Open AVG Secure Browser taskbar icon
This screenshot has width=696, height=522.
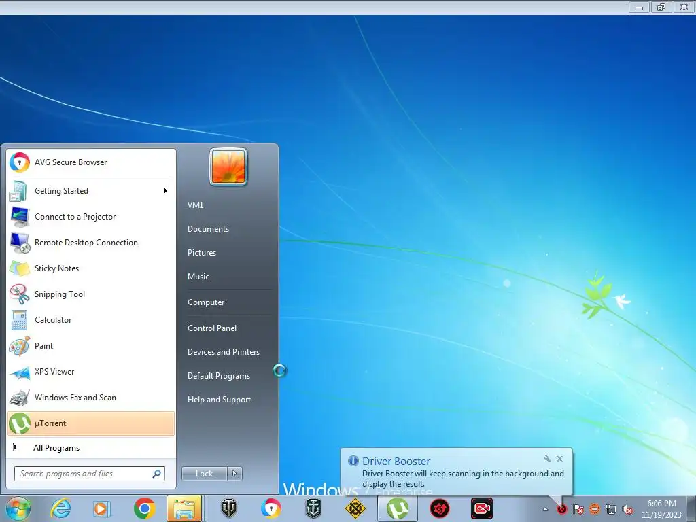(271, 508)
